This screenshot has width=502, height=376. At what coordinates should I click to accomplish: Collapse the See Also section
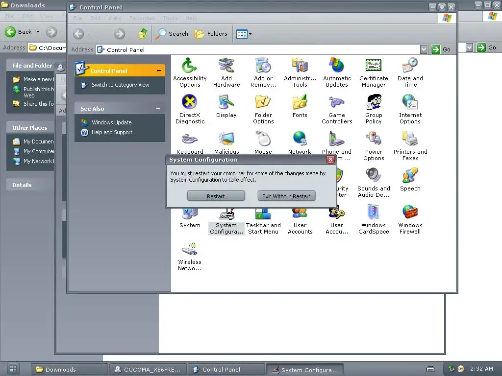click(x=158, y=108)
